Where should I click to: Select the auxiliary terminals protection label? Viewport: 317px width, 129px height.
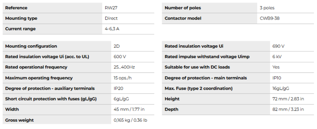[x=50, y=88]
